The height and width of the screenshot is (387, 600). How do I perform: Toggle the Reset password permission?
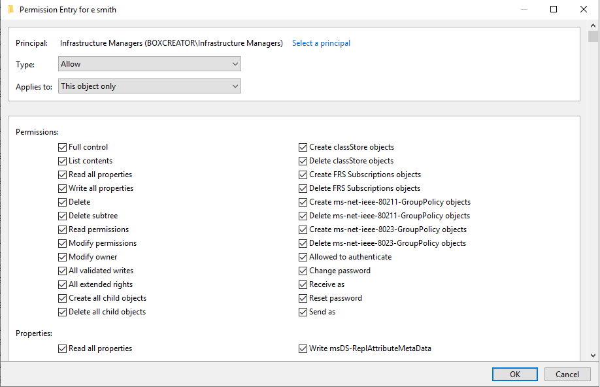[x=303, y=298]
